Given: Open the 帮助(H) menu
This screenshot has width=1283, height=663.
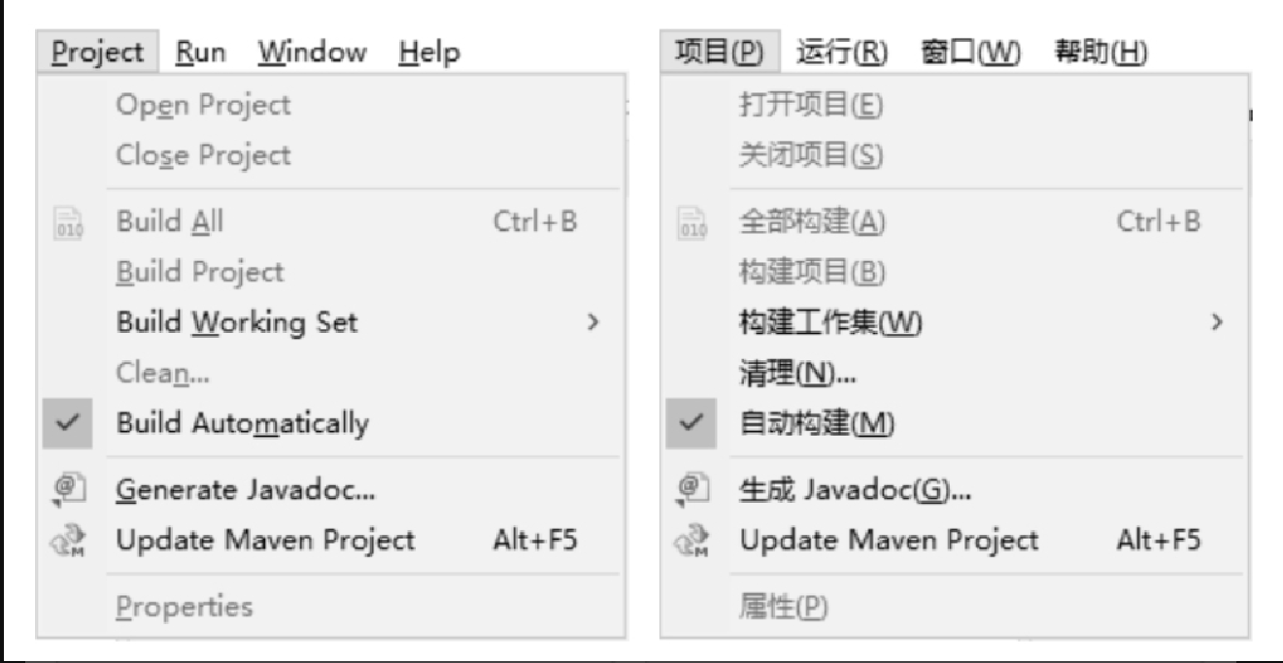Looking at the screenshot, I should [1100, 51].
